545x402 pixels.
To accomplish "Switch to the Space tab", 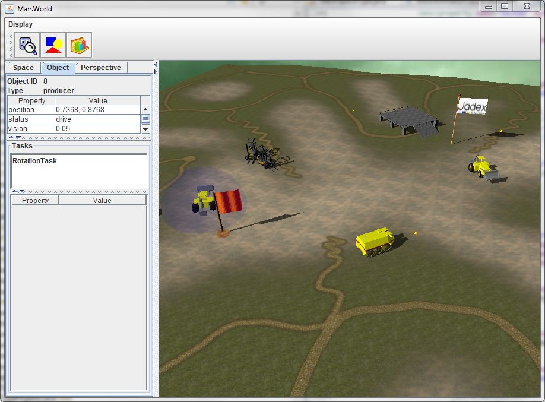I will [x=23, y=68].
